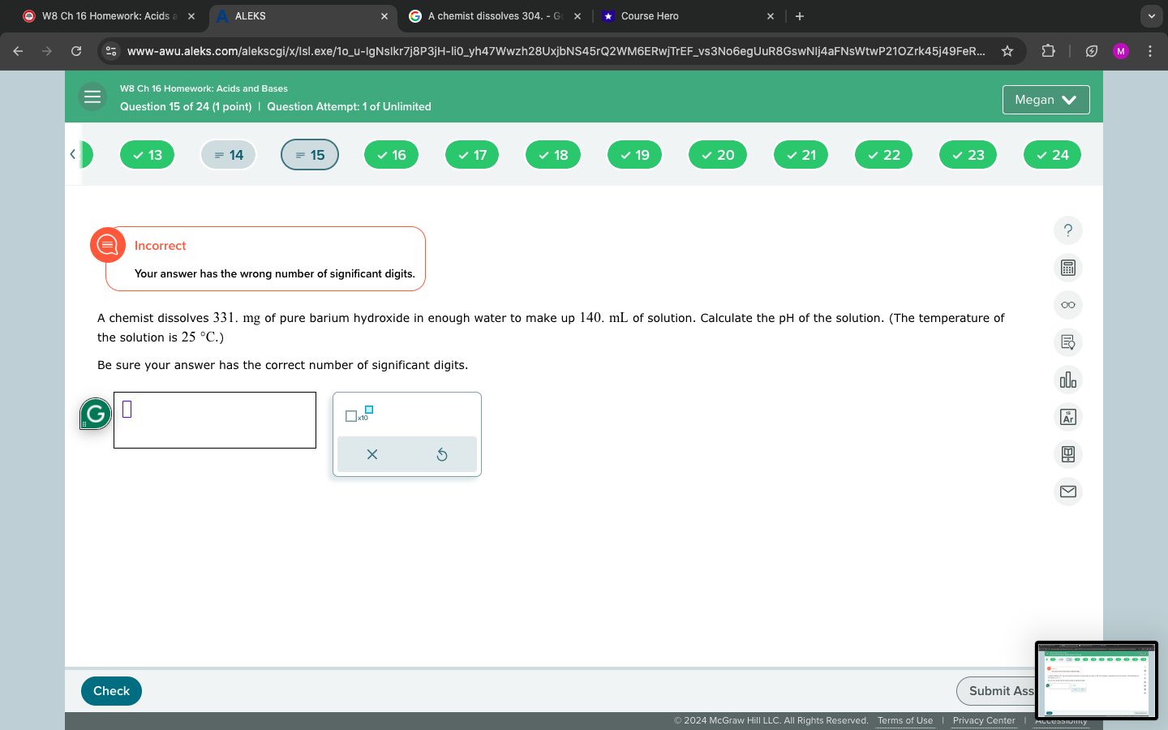This screenshot has height=730, width=1168.
Task: Click the X clear entry button
Action: [371, 454]
